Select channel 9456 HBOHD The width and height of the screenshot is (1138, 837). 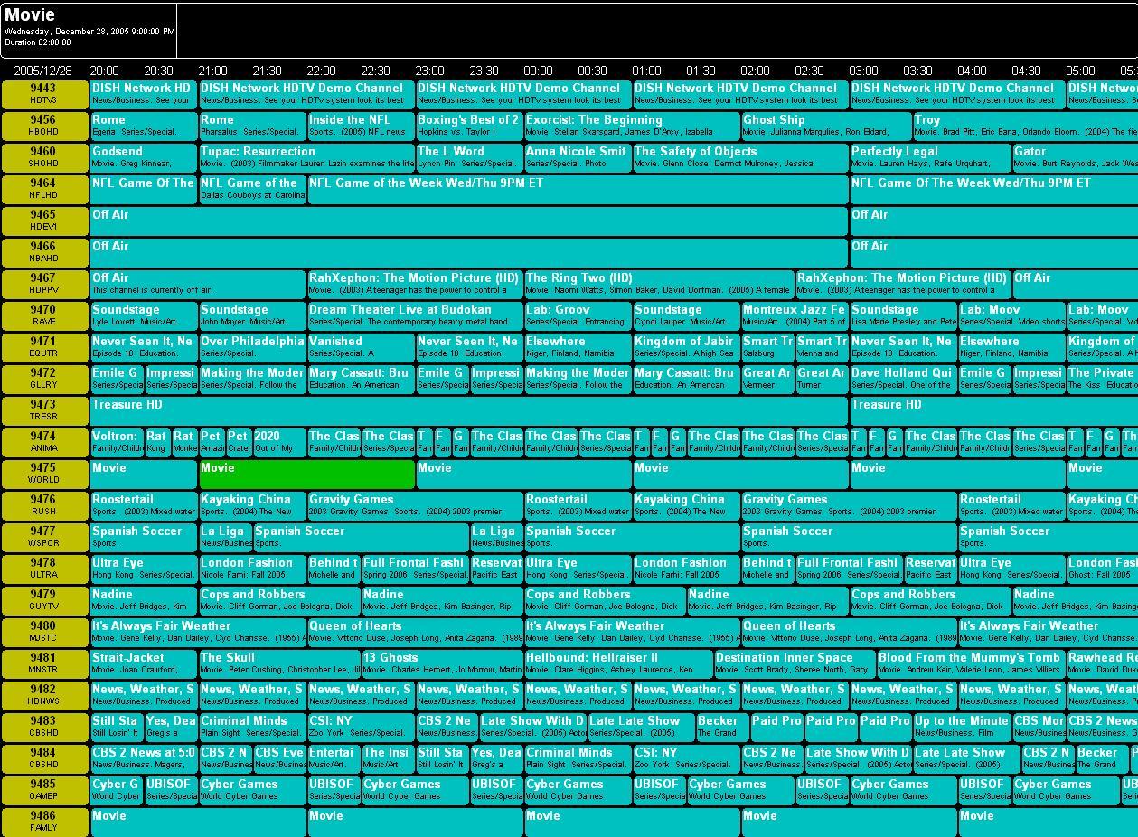tap(44, 127)
